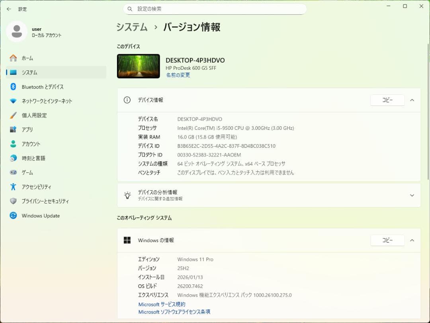Click the アクセシビリティ figure icon
The height and width of the screenshot is (323, 430).
click(14, 187)
